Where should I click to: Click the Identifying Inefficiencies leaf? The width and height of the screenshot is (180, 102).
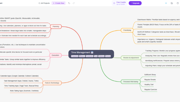[x=163, y=61]
